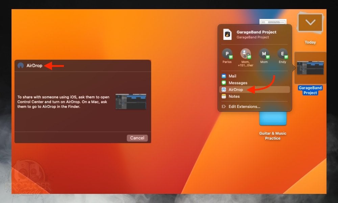Click the GarageBand file icon in share menu
The width and height of the screenshot is (338, 203).
(227, 34)
